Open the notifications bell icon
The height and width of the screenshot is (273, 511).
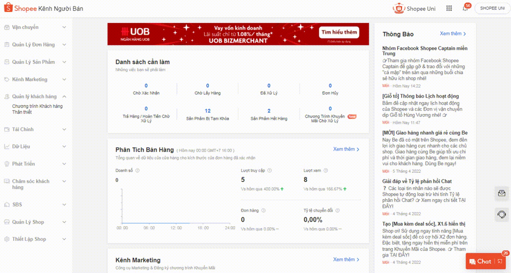click(465, 8)
